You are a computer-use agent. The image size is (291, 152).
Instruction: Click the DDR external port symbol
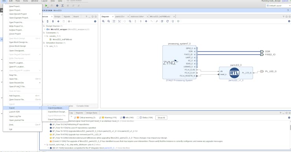click(x=262, y=51)
